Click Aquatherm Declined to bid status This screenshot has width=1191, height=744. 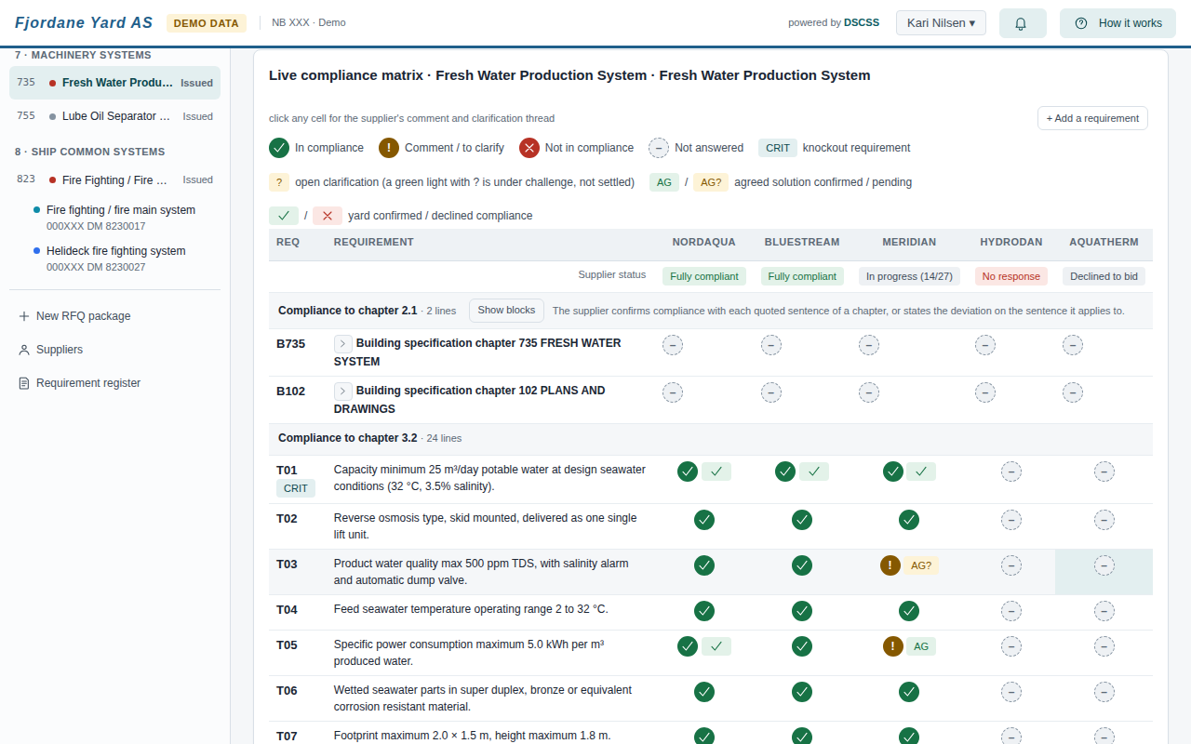pos(1104,276)
